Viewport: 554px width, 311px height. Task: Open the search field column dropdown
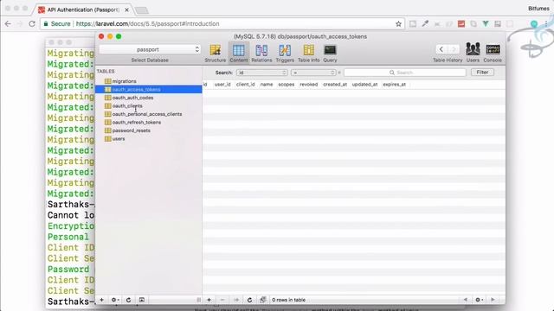tap(261, 73)
